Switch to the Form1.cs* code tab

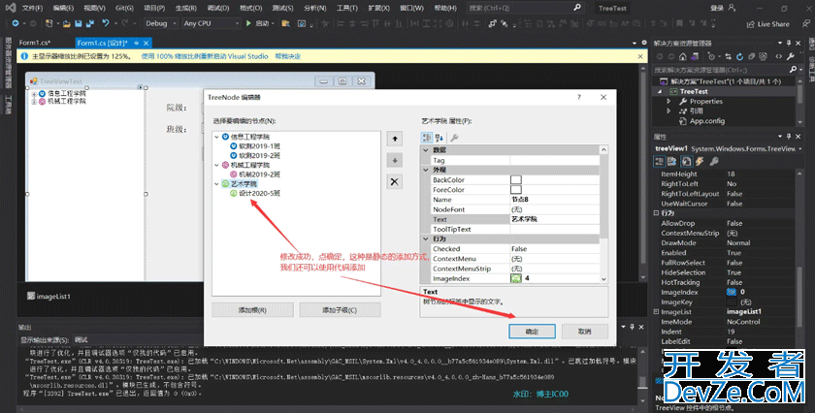point(34,43)
